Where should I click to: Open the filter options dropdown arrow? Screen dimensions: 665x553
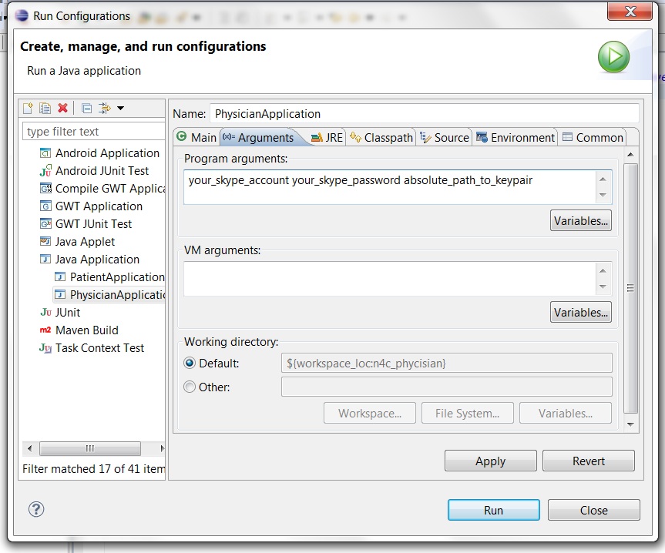coord(120,109)
